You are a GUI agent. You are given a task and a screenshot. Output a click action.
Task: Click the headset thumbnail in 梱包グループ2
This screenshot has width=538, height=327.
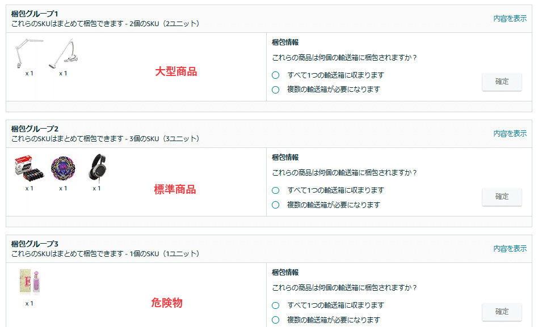coord(97,168)
